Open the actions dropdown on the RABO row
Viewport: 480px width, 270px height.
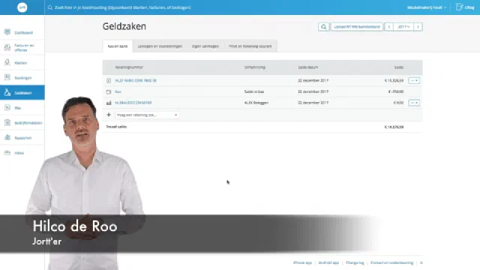tap(414, 80)
